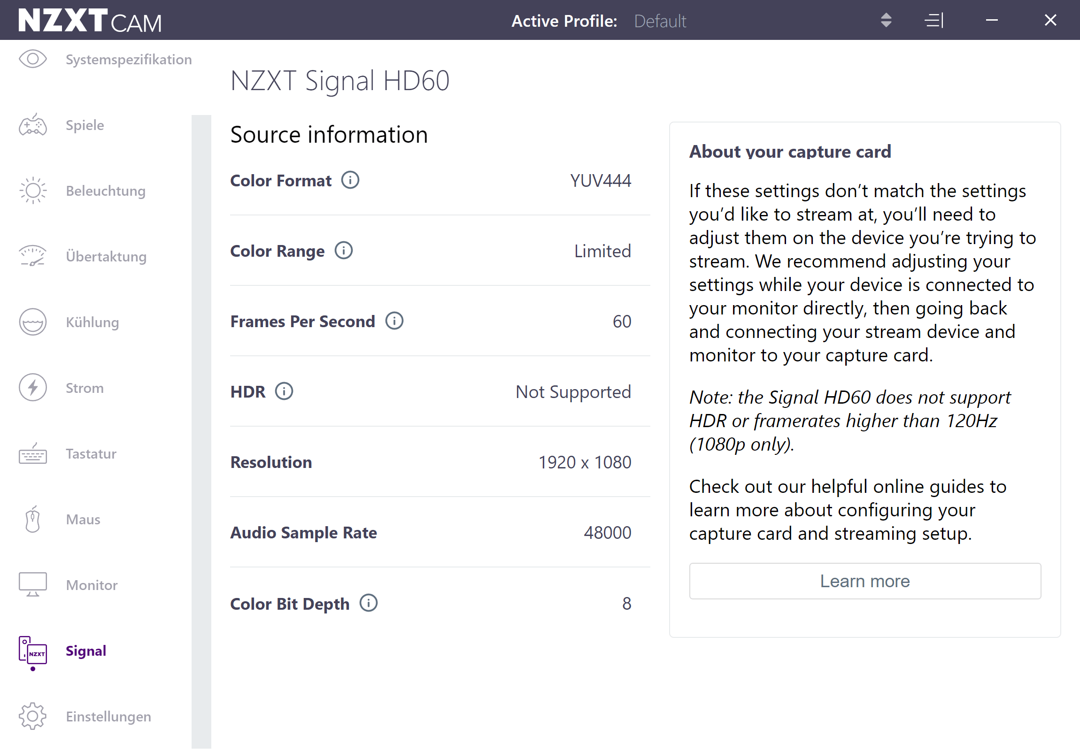Open the Active Profile up/down selector
1080x751 pixels.
tap(886, 20)
